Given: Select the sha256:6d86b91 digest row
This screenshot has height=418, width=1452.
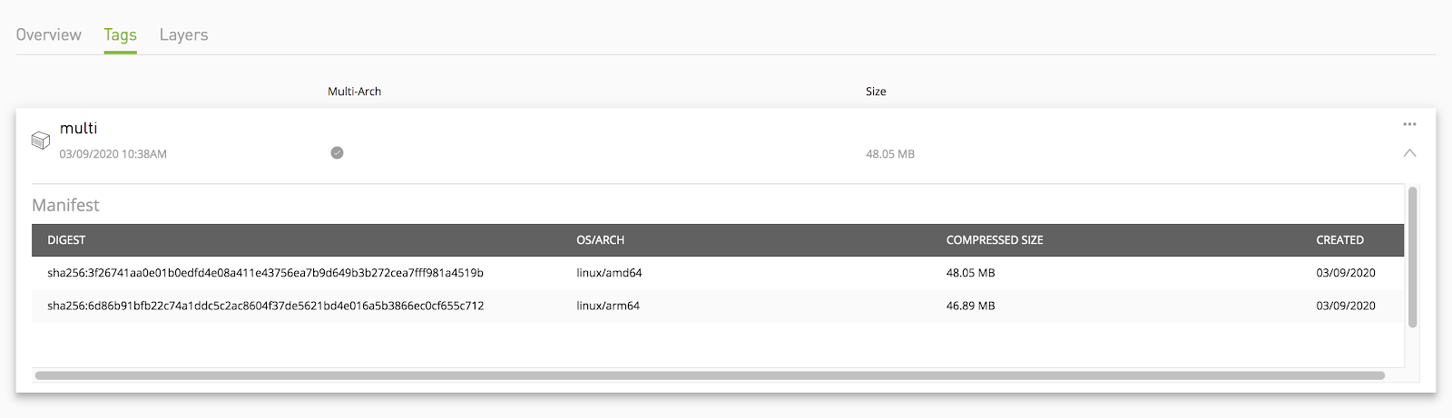Looking at the screenshot, I should click(265, 306).
